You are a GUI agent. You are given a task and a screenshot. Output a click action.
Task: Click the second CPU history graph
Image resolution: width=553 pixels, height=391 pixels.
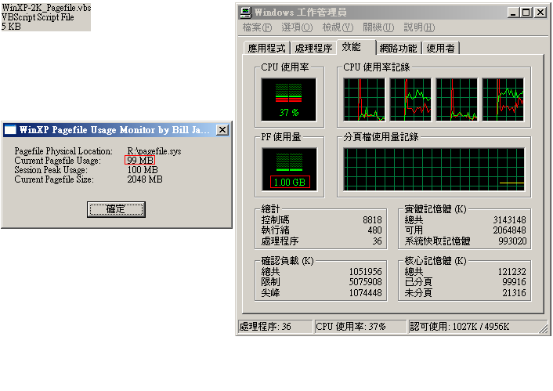pos(410,100)
